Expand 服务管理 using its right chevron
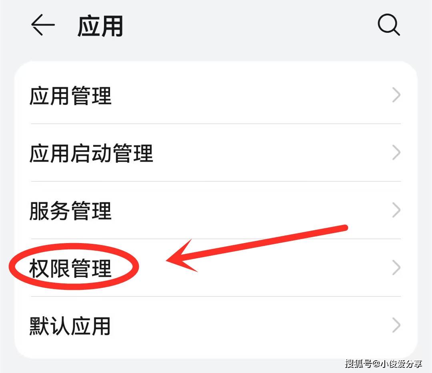This screenshot has width=432, height=373. point(396,210)
